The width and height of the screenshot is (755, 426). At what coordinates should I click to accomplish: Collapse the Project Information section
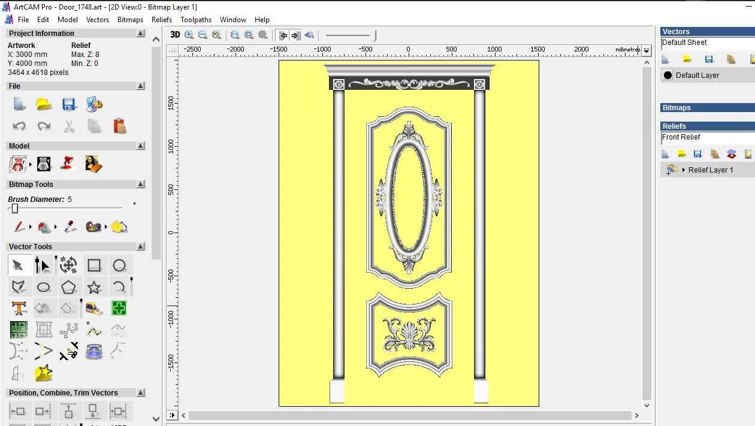140,34
